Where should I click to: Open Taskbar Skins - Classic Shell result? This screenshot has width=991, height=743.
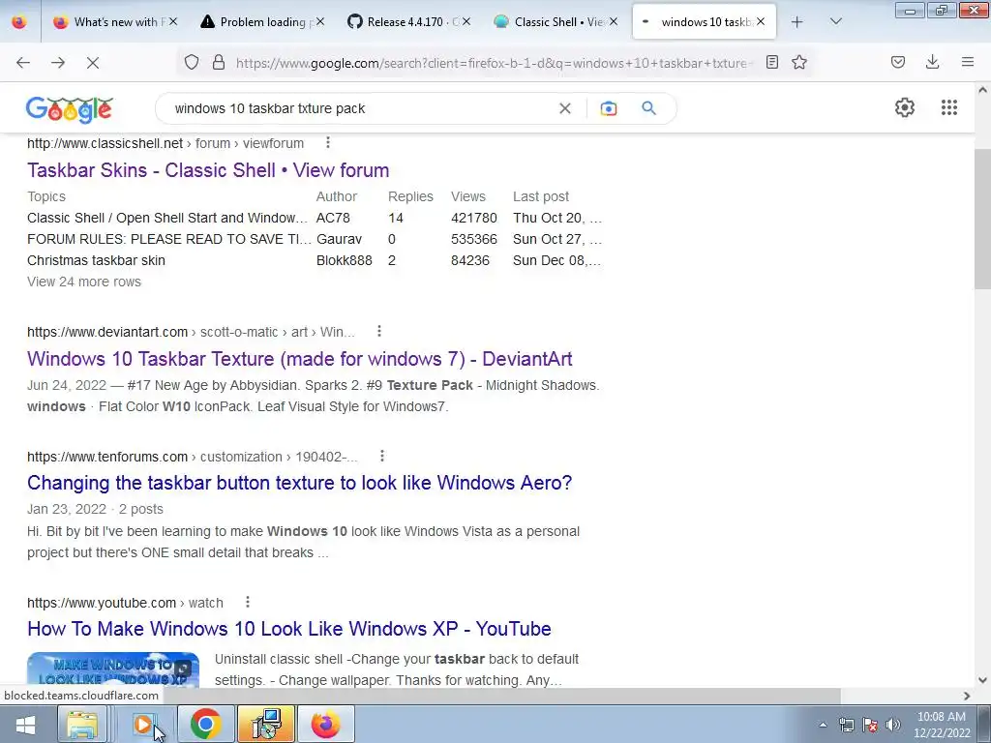click(x=208, y=170)
